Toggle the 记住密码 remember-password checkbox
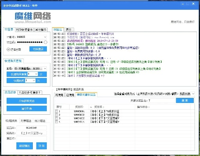 pyautogui.click(x=8, y=50)
